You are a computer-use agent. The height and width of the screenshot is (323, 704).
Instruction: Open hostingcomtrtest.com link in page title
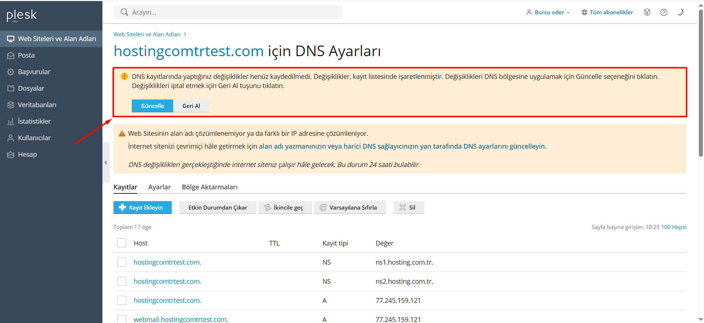coord(189,51)
